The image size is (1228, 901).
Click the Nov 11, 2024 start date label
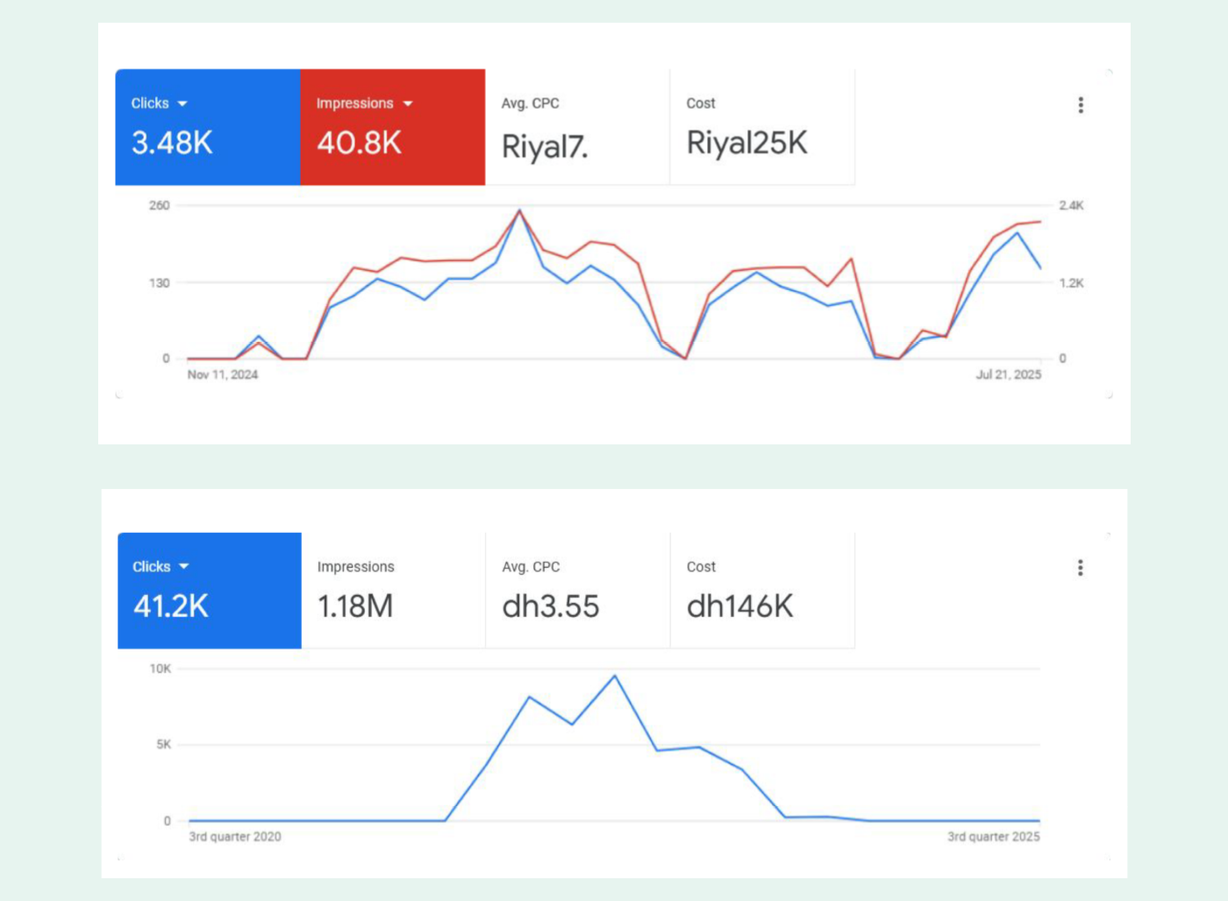tap(223, 374)
